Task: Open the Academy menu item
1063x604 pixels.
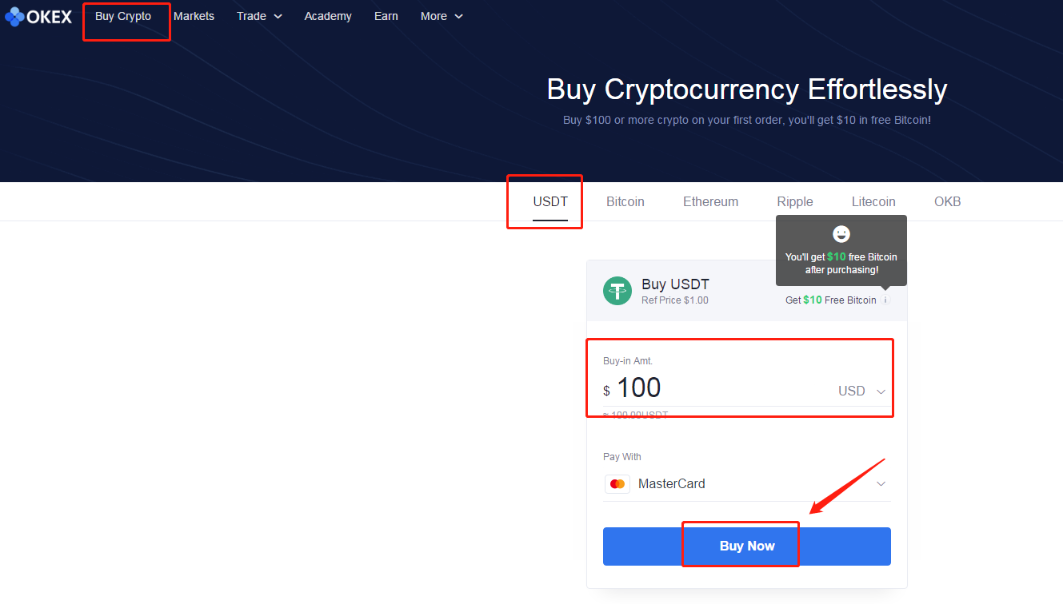Action: tap(328, 16)
